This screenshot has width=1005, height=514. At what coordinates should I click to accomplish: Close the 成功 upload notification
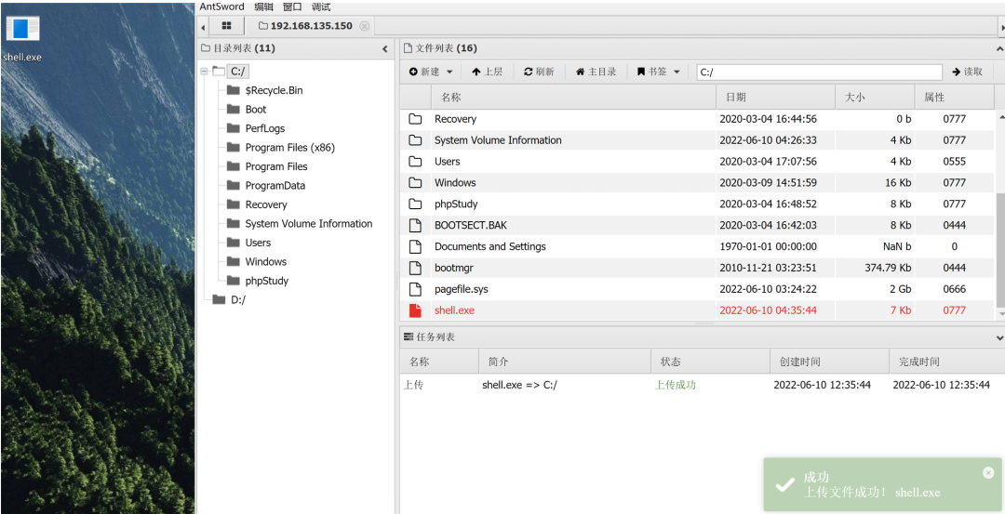pos(987,473)
